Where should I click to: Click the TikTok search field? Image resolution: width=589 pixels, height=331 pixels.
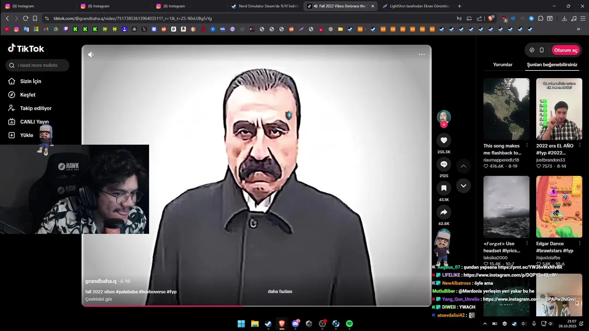(38, 65)
